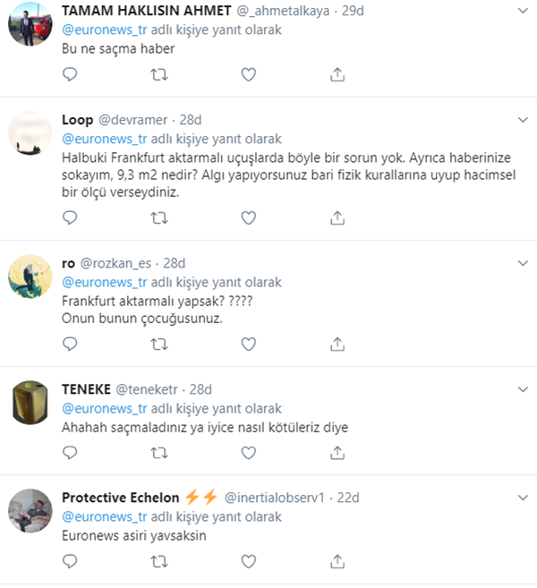
Task: Open the dropdown arrow on Protective Echelon's tweet
Action: (523, 496)
